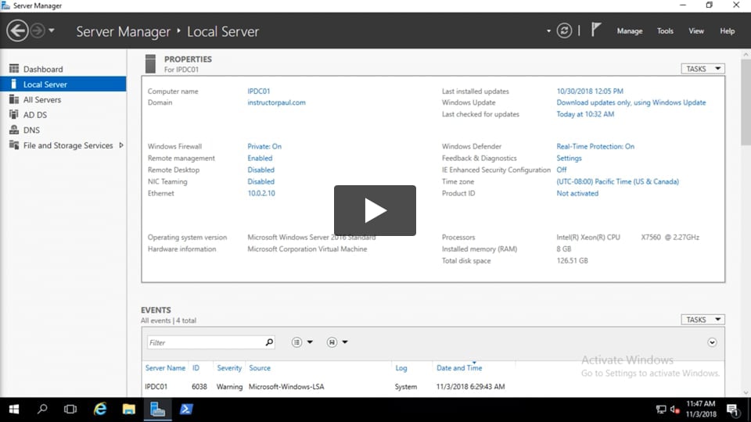This screenshot has height=422, width=751.
Task: Launch PowerShell from the taskbar
Action: tap(187, 409)
